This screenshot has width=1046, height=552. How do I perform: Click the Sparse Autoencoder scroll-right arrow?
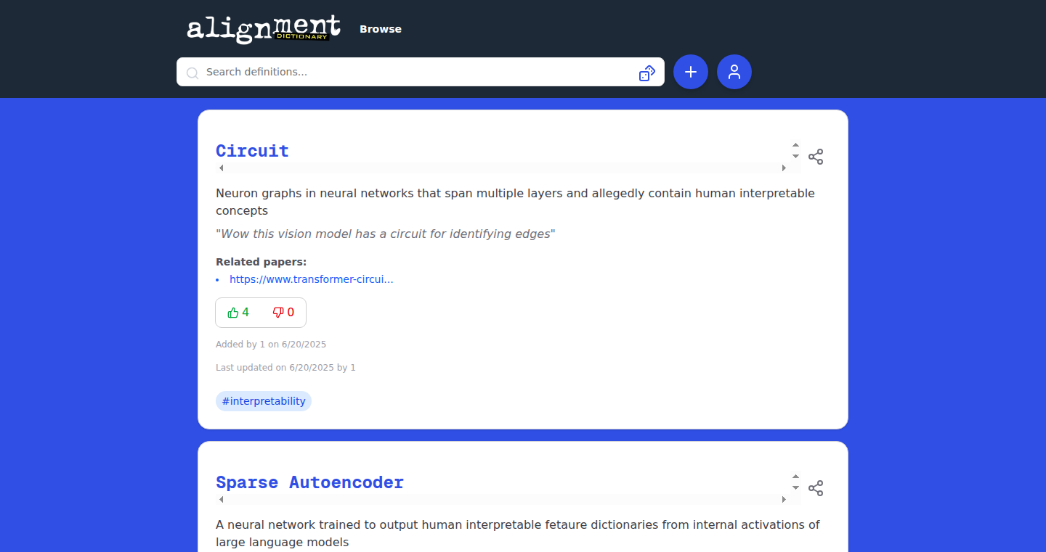coord(784,499)
